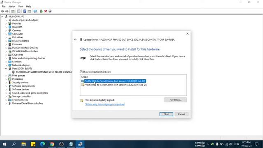Open Microsoft Edge from the taskbar

click(42, 144)
